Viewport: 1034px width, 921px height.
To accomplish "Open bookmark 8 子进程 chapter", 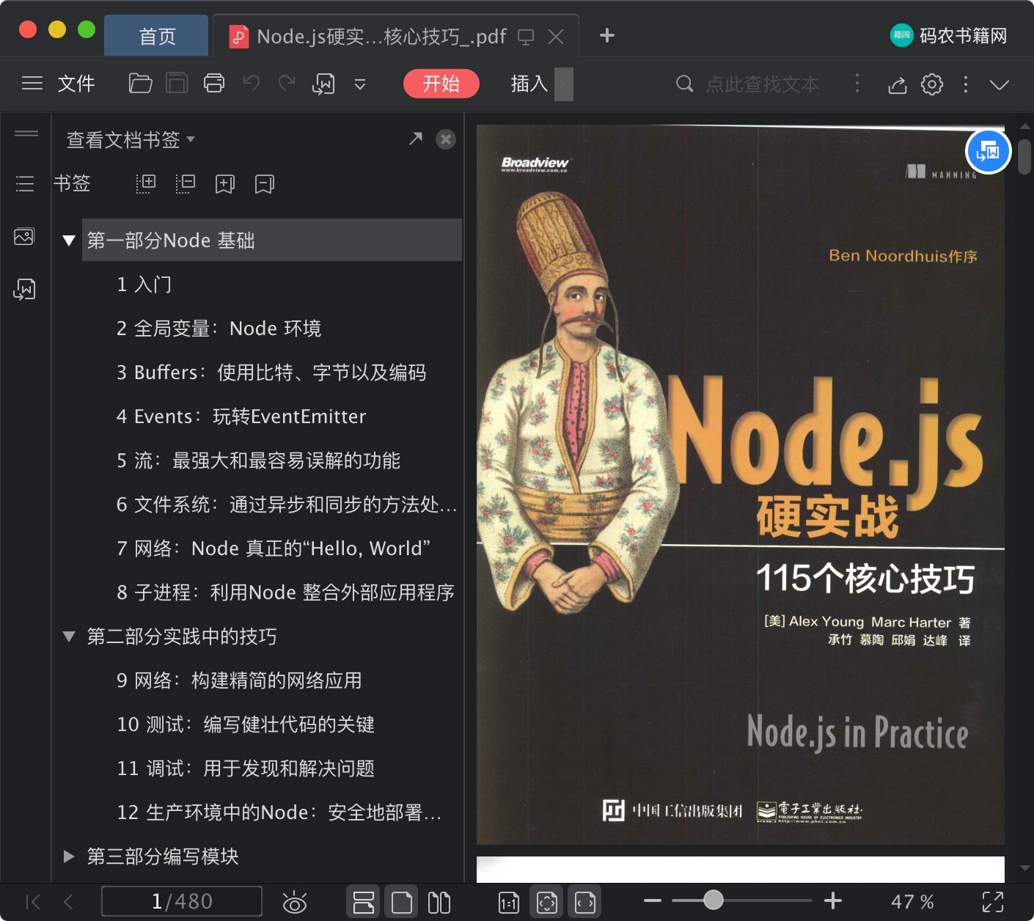I will pyautogui.click(x=285, y=592).
